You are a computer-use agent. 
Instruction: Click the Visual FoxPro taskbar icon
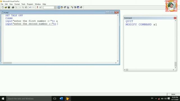[x=68, y=98]
